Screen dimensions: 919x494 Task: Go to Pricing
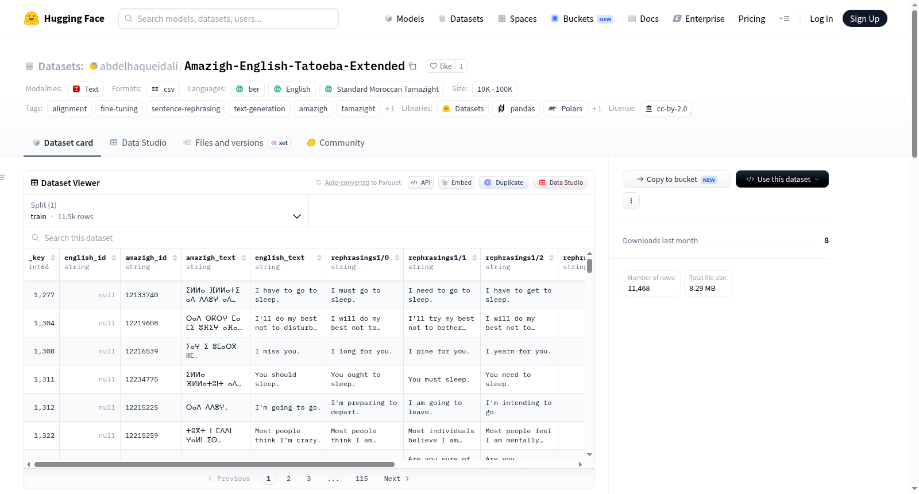[x=752, y=18]
